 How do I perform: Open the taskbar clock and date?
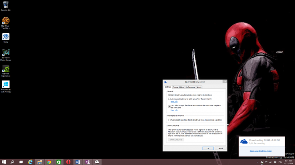(288, 162)
